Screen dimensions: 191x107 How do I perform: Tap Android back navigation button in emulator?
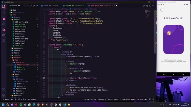click(x=164, y=74)
